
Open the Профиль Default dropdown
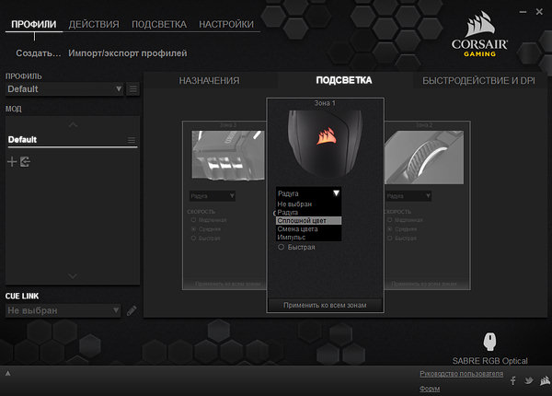pos(64,89)
